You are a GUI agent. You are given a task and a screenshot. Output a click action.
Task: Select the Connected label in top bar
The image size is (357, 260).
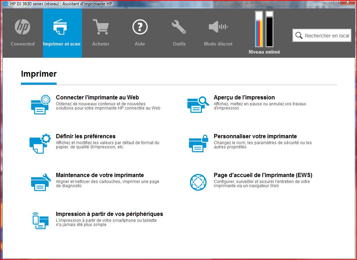[x=23, y=44]
